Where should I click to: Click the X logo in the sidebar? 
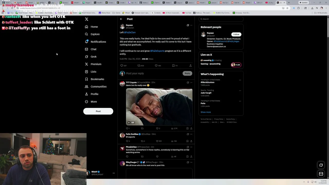pos(87,19)
